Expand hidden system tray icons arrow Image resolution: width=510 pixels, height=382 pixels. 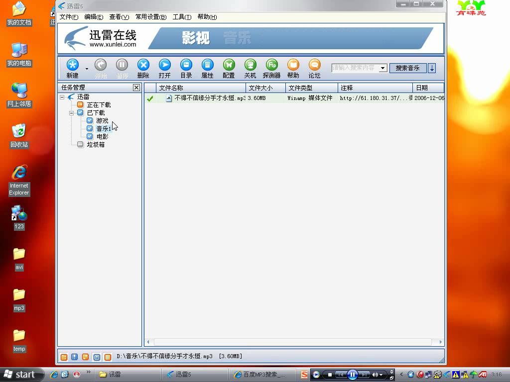[x=401, y=375]
